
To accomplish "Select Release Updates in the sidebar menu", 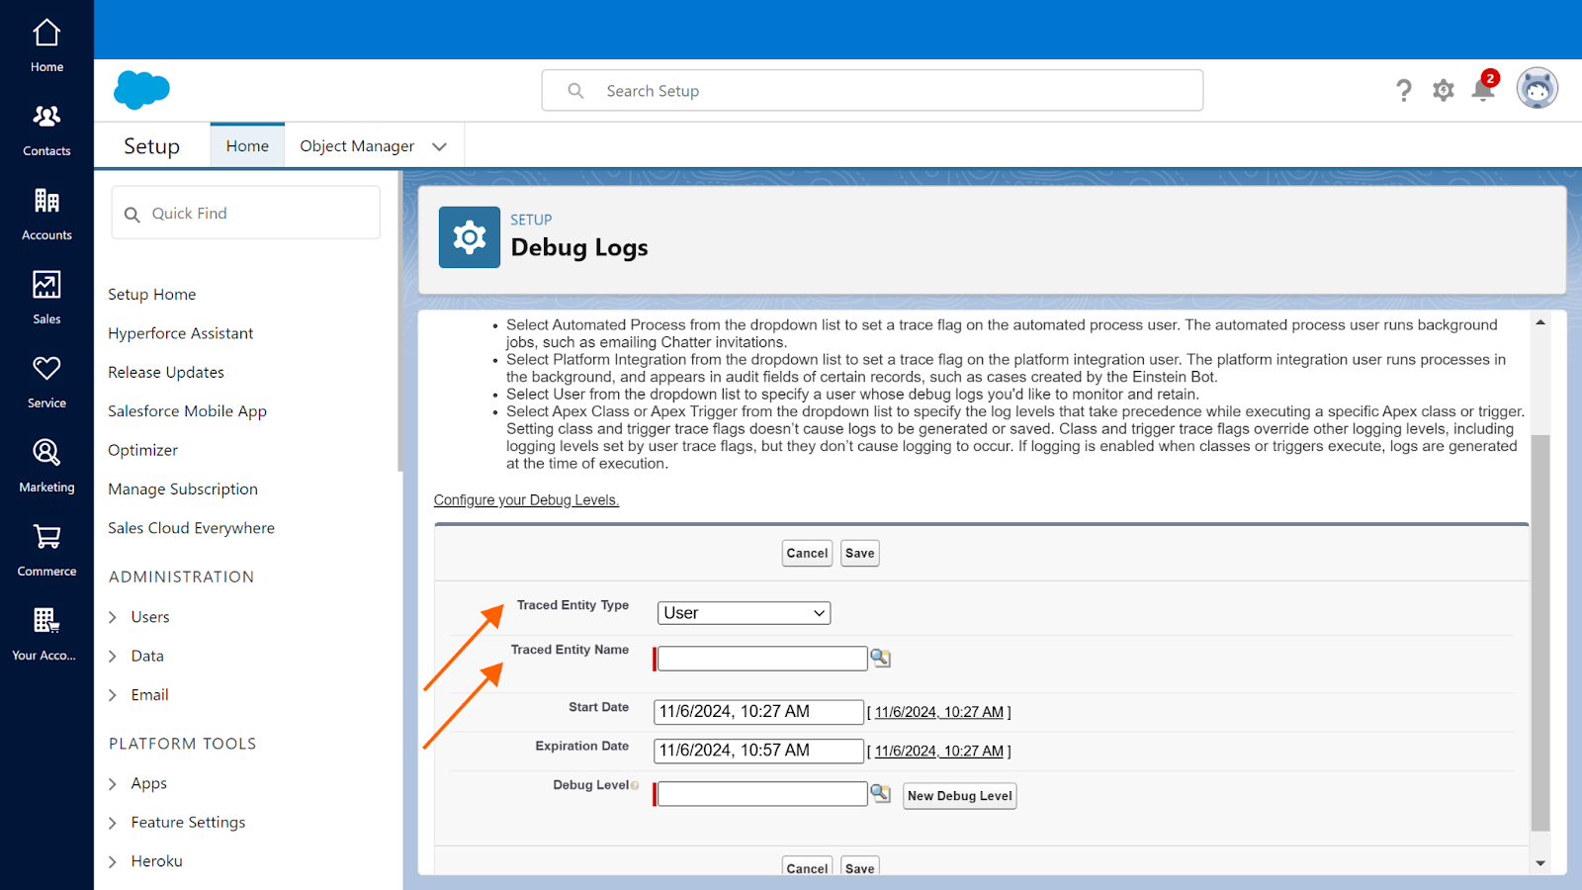I will click(x=166, y=373).
